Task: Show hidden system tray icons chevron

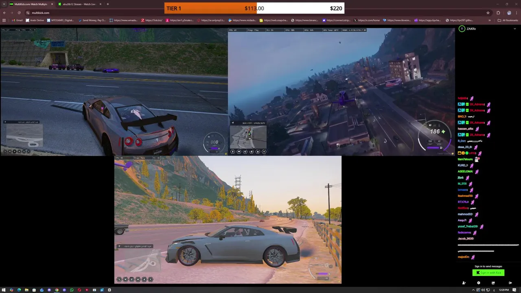Action: pos(473,290)
